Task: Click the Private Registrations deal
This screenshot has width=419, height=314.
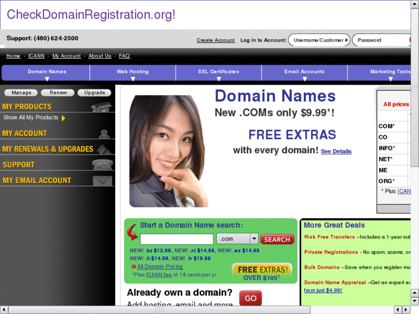Action: [x=331, y=252]
